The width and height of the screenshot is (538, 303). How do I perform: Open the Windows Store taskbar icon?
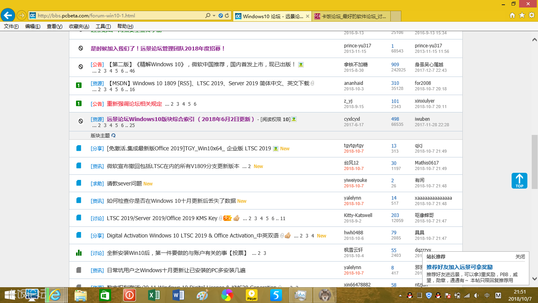click(105, 295)
